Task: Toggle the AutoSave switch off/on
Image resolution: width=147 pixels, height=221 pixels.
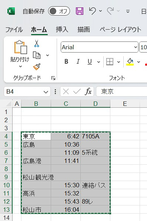Action: point(59,11)
